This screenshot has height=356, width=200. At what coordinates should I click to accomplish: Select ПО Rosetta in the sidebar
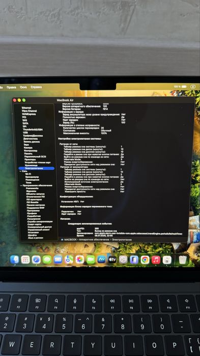click(x=33, y=202)
